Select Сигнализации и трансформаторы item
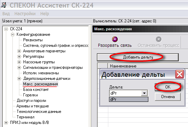Viewport: 188px width, 127px height. (53, 67)
